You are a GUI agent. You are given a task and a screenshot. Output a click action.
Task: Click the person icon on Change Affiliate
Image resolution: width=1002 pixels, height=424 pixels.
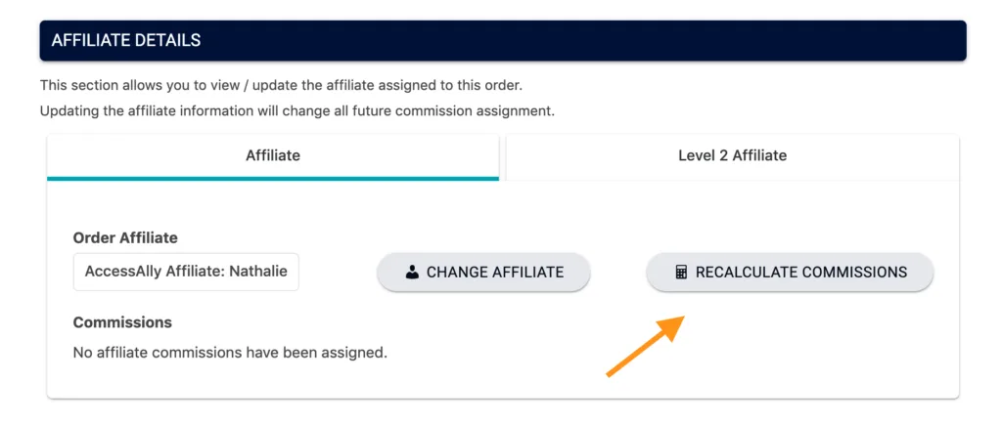tap(412, 273)
